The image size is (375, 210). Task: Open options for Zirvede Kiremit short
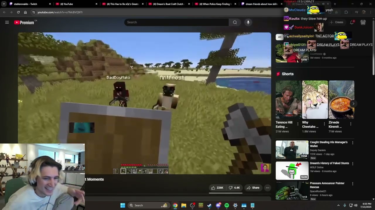[x=351, y=124]
